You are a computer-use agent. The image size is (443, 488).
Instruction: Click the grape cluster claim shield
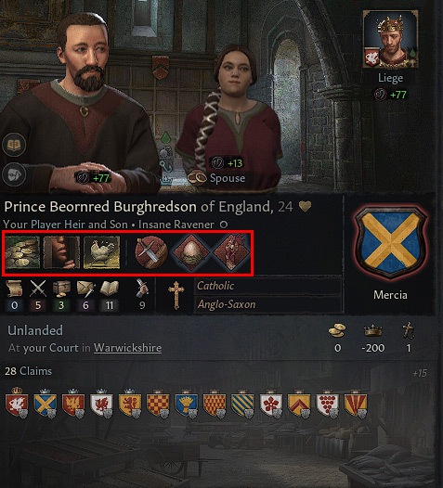pos(327,404)
